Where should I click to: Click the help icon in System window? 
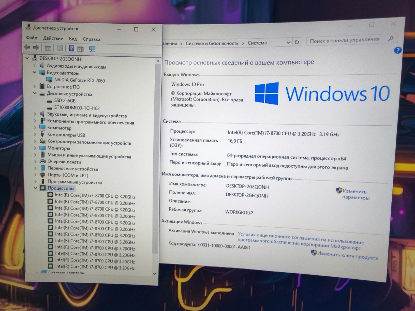397,50
